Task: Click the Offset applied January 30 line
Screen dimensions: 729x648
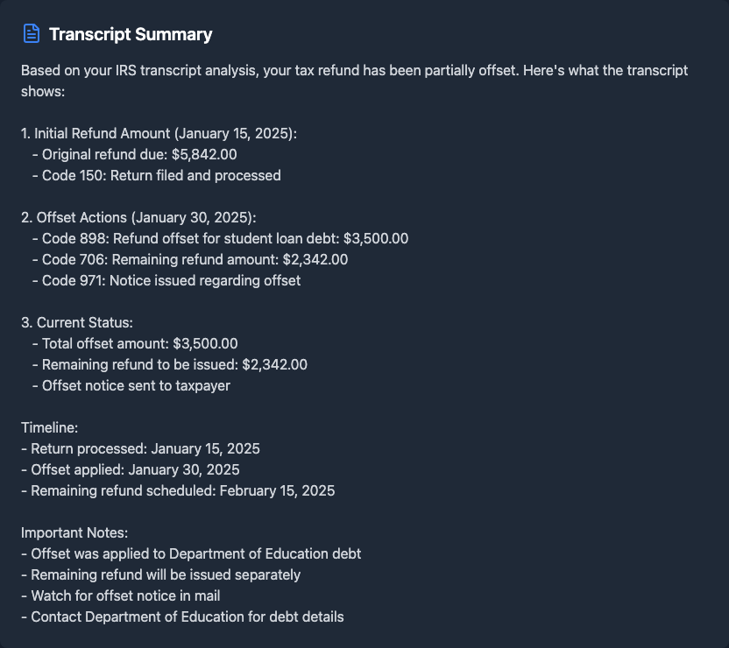Action: (x=131, y=469)
